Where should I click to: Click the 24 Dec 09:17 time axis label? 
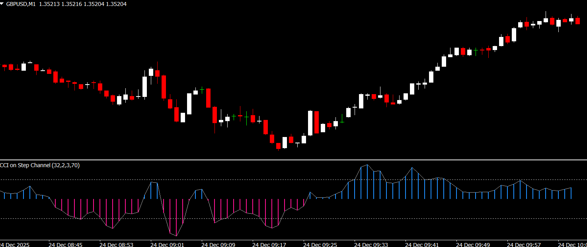pos(269,245)
